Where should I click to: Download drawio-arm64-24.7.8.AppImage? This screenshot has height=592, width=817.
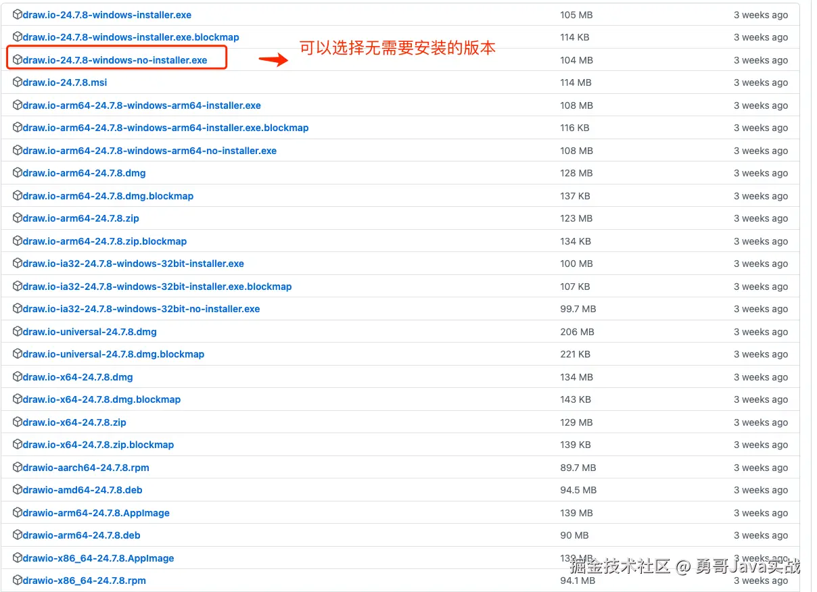point(96,513)
